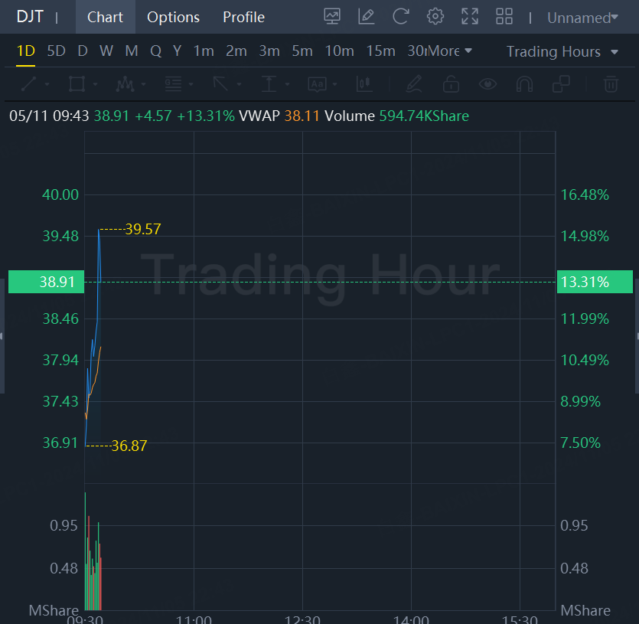Open the Unnamed layout dropdown
Viewport: 639px width, 624px height.
583,18
